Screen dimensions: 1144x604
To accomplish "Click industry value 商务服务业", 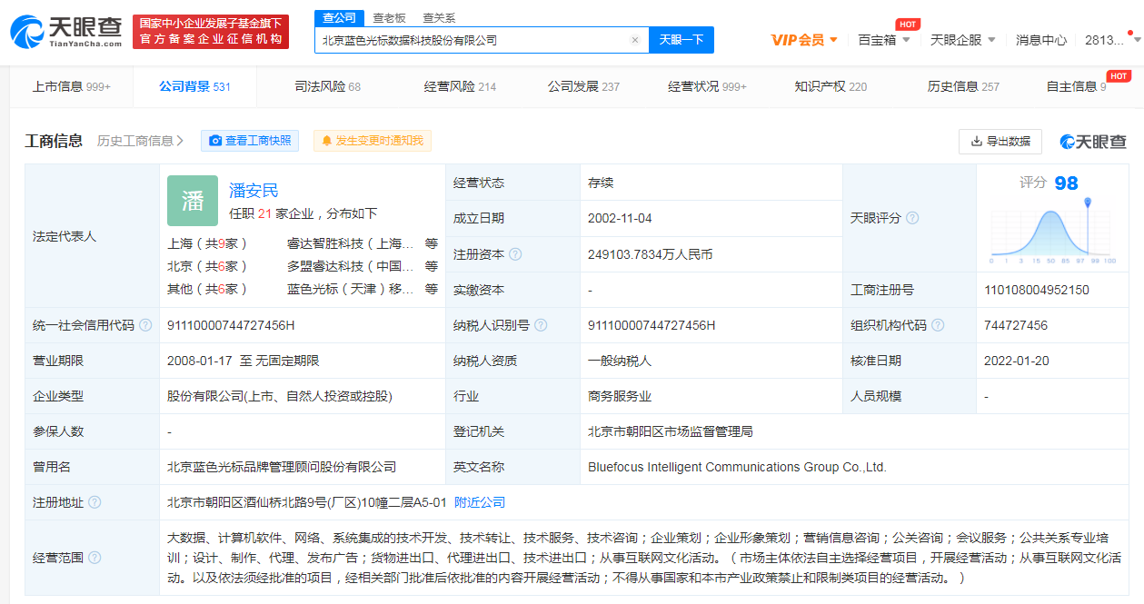I will [620, 396].
